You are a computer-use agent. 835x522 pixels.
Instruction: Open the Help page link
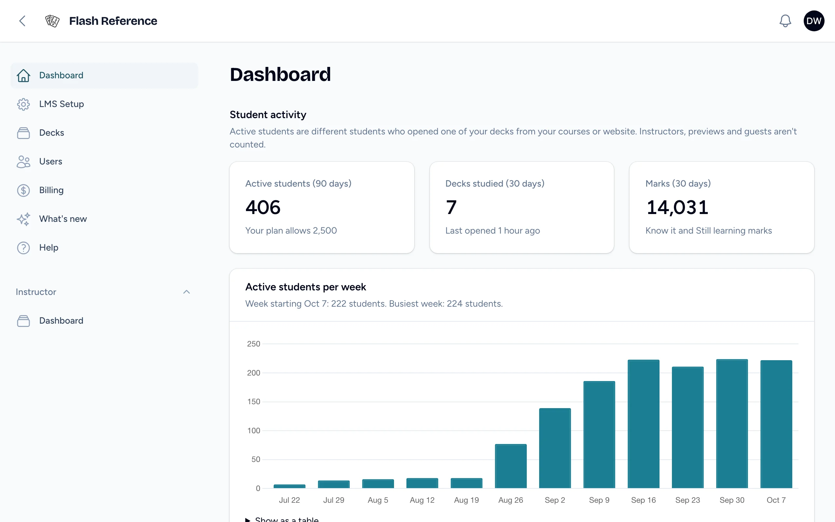coord(104,248)
